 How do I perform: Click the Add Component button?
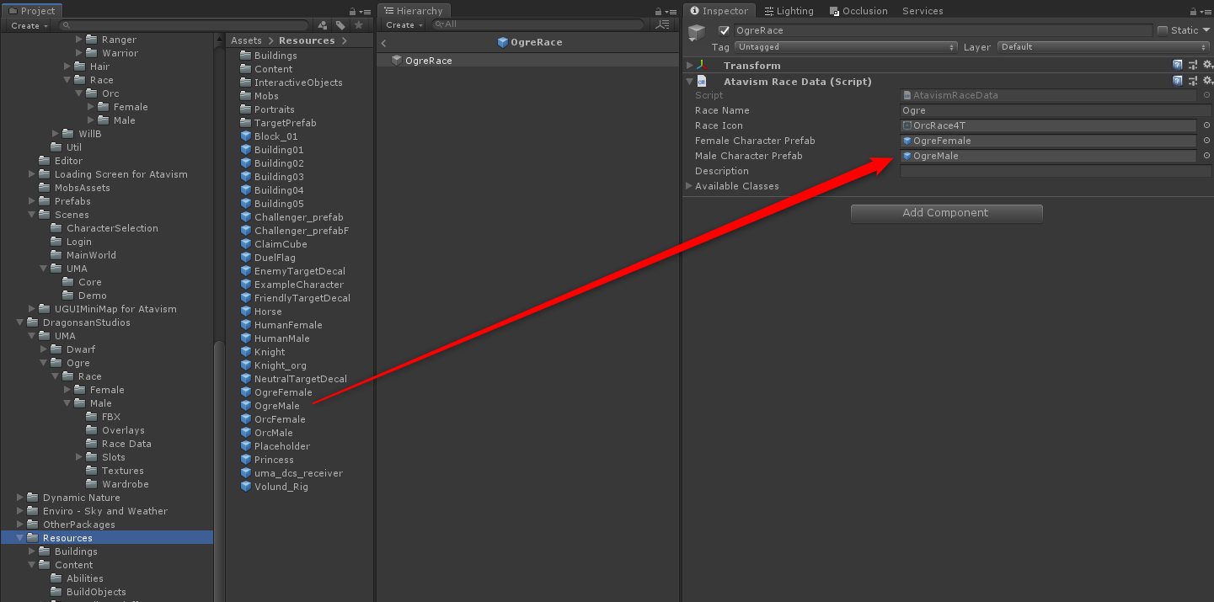946,213
